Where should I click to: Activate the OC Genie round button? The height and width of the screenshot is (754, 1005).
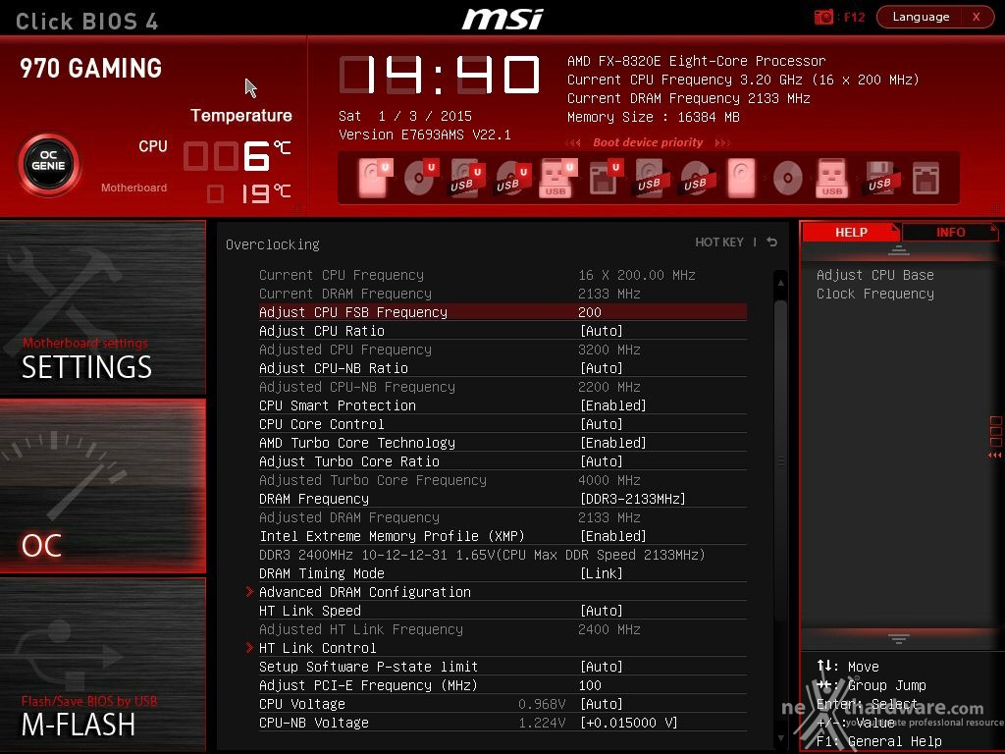click(x=49, y=164)
